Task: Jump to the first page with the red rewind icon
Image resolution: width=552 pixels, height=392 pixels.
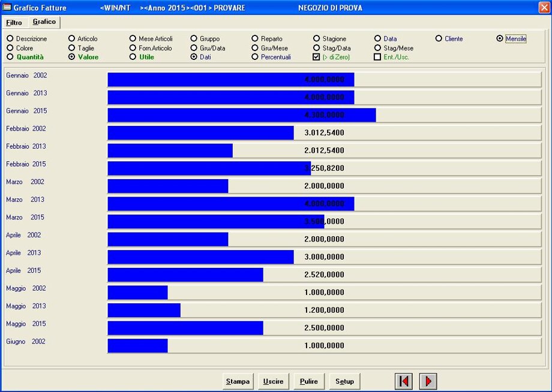Action: click(404, 381)
